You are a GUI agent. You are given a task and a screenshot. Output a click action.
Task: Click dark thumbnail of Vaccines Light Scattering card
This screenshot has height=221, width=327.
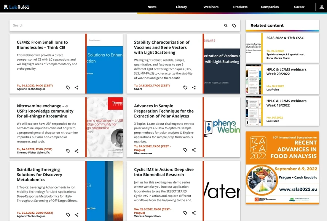pyautogui.click(x=222, y=64)
